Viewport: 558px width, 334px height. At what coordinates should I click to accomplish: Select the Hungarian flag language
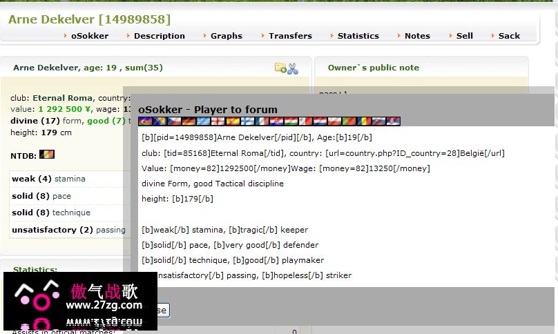tap(291, 121)
